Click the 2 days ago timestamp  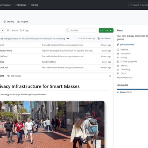point(106,51)
